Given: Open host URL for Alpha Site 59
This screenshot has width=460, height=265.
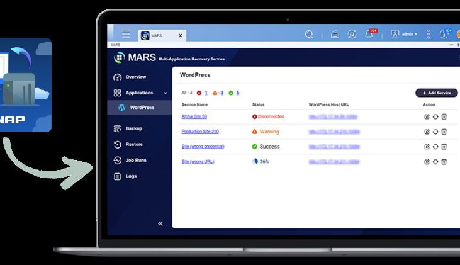Looking at the screenshot, I should (333, 117).
